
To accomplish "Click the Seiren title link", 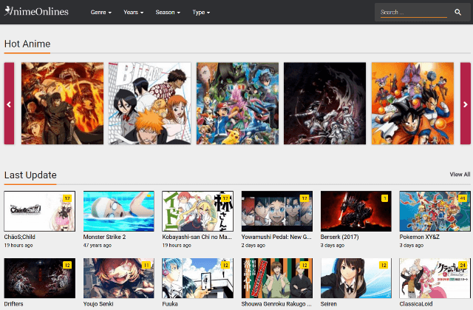I will click(x=328, y=304).
